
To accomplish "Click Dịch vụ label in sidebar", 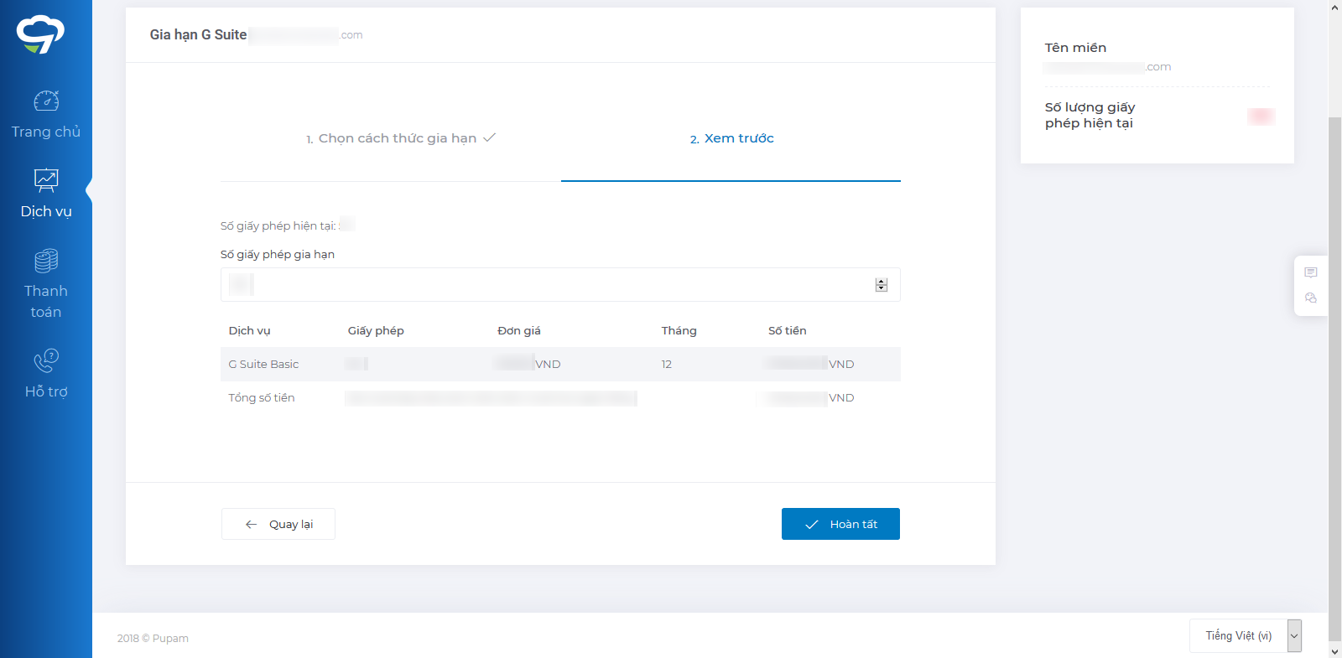I will click(x=46, y=211).
